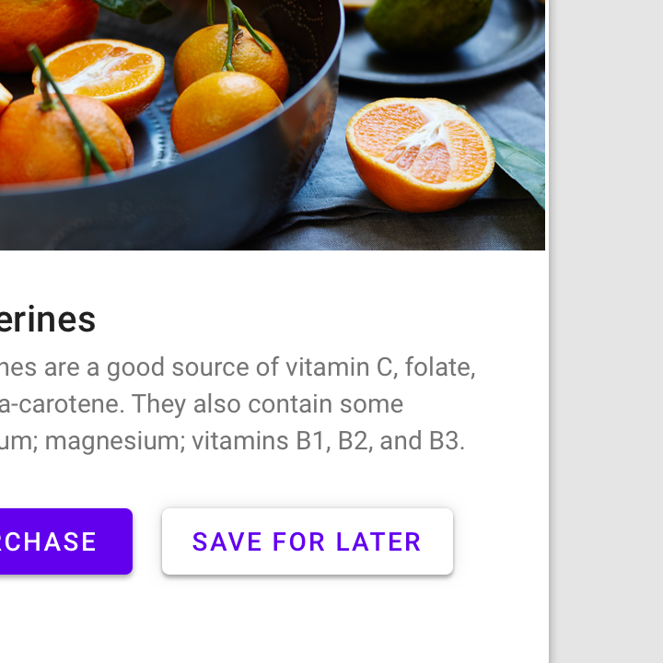Click the halved tangerine lying on the cloth

point(420,155)
